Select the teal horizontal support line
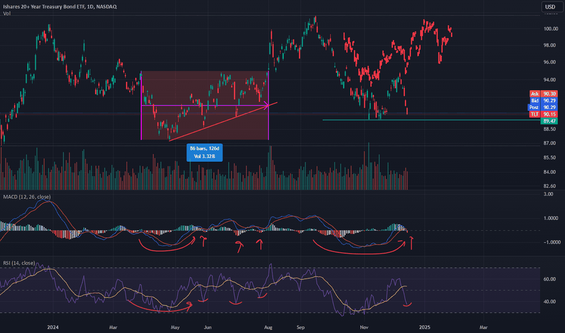The width and height of the screenshot is (565, 333). point(431,120)
